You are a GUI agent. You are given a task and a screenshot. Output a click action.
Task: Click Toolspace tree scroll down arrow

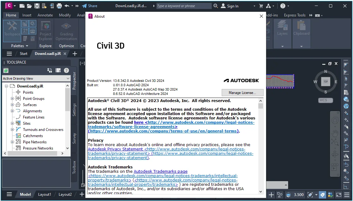(68, 148)
